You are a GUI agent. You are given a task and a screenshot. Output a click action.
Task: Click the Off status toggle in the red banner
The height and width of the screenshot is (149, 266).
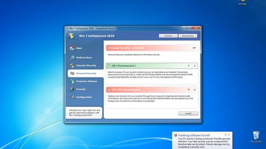tap(194, 48)
